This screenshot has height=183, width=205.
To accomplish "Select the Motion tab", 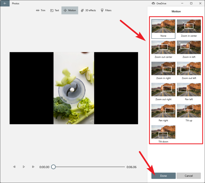I will click(x=70, y=10).
